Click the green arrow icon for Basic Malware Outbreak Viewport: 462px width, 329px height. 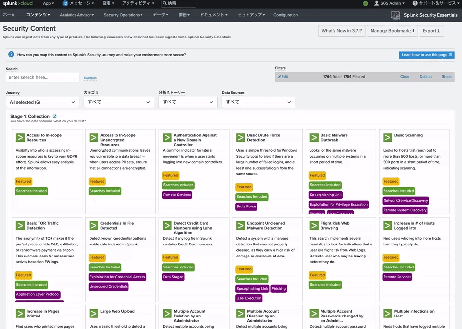point(314,137)
